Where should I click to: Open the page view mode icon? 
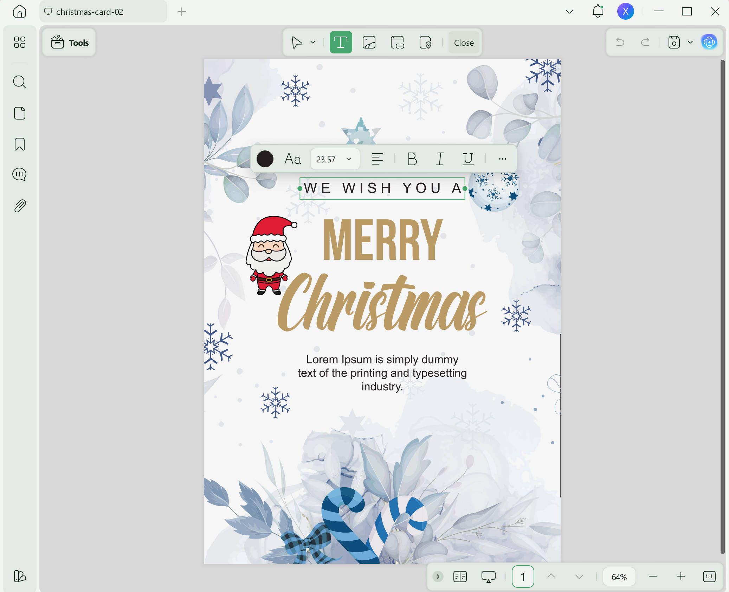460,577
